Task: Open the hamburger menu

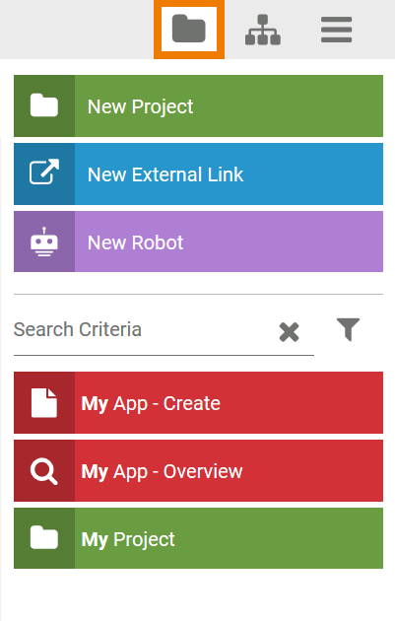Action: click(337, 30)
